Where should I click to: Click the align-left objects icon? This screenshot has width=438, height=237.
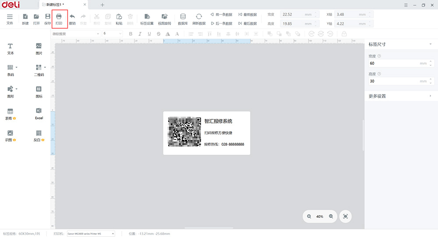pos(191,34)
